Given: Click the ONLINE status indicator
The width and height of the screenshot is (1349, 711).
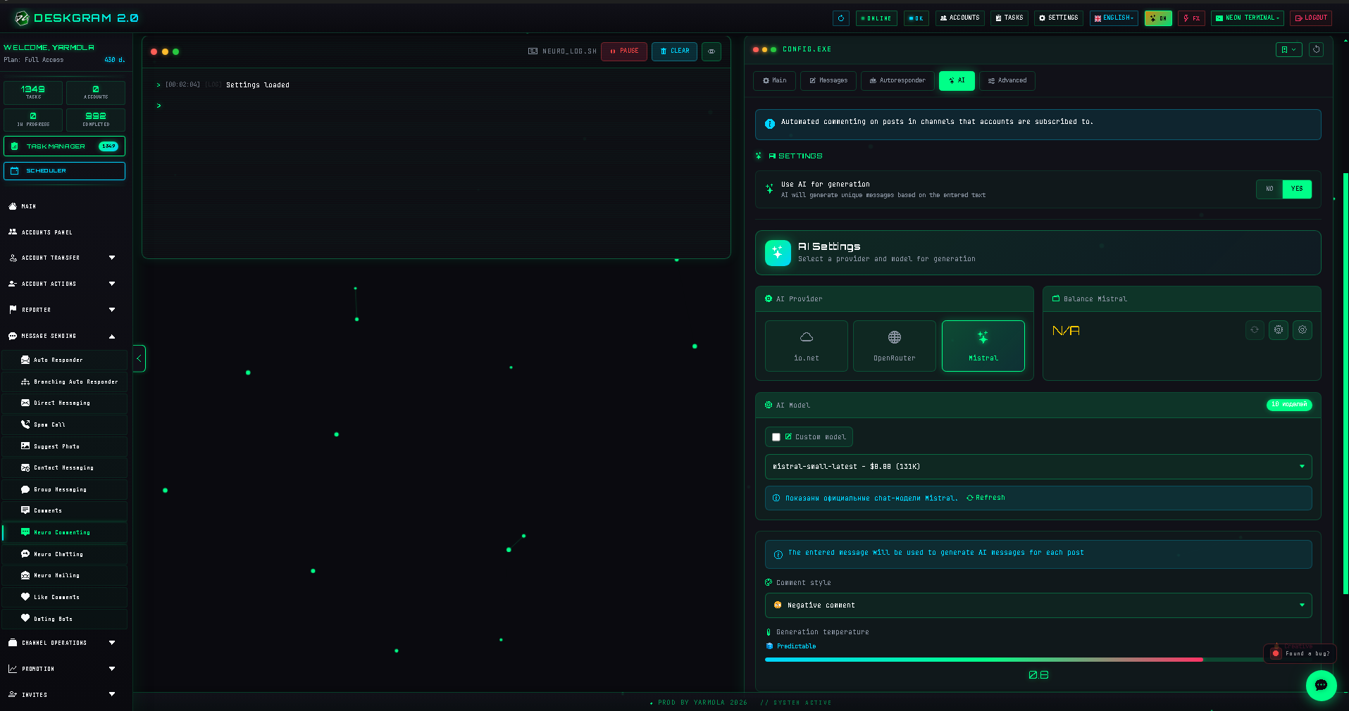Looking at the screenshot, I should [x=876, y=18].
